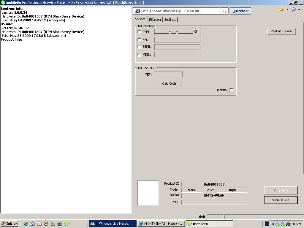Tick the BSN checkbox
This screenshot has width=304, height=228.
coord(139,40)
